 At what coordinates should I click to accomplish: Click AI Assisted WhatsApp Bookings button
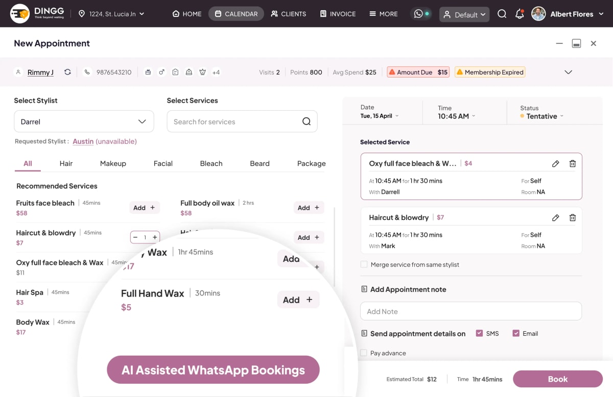pyautogui.click(x=213, y=370)
